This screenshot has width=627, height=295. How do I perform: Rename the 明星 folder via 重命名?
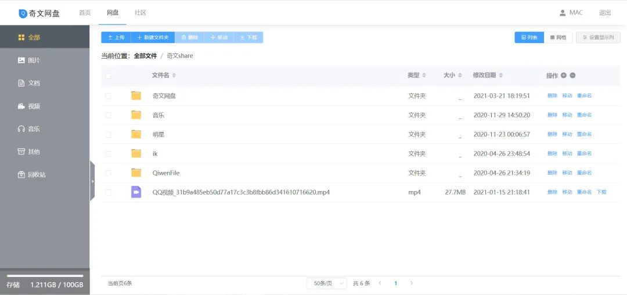click(x=584, y=134)
